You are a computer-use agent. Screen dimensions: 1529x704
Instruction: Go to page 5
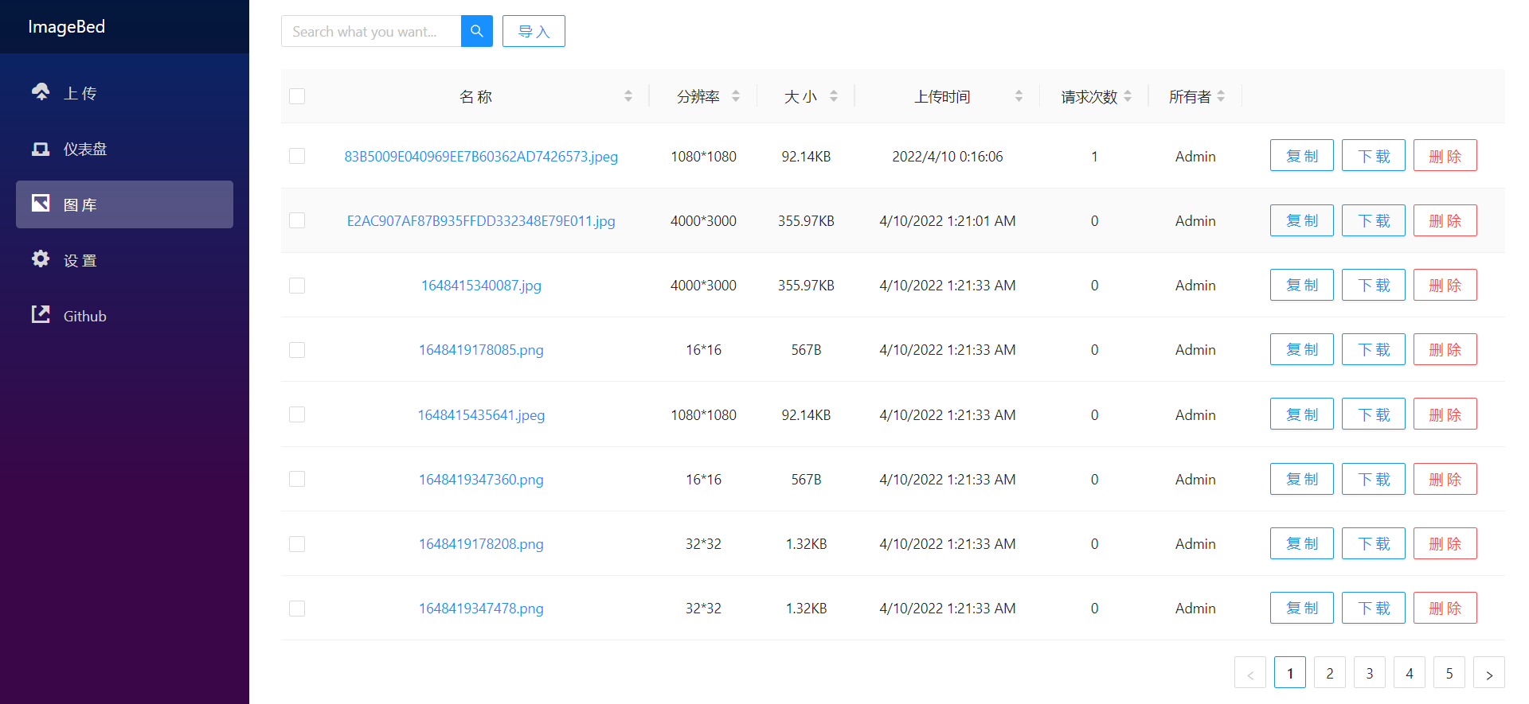1449,673
